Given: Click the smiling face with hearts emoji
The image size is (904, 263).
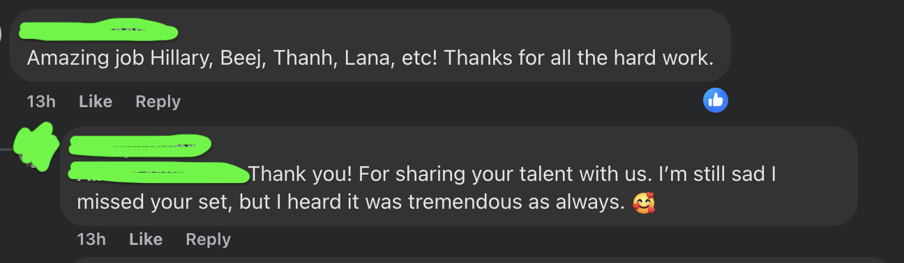Looking at the screenshot, I should point(643,202).
